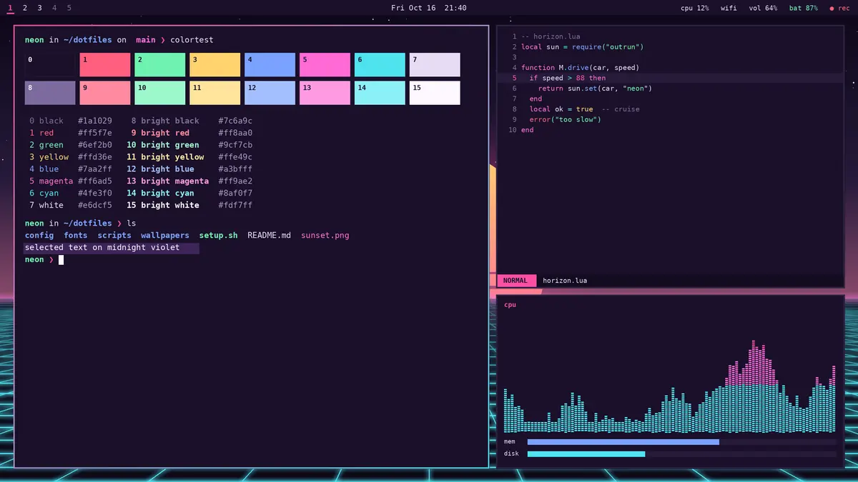Switch to workspace 4 in the top bar

click(54, 8)
